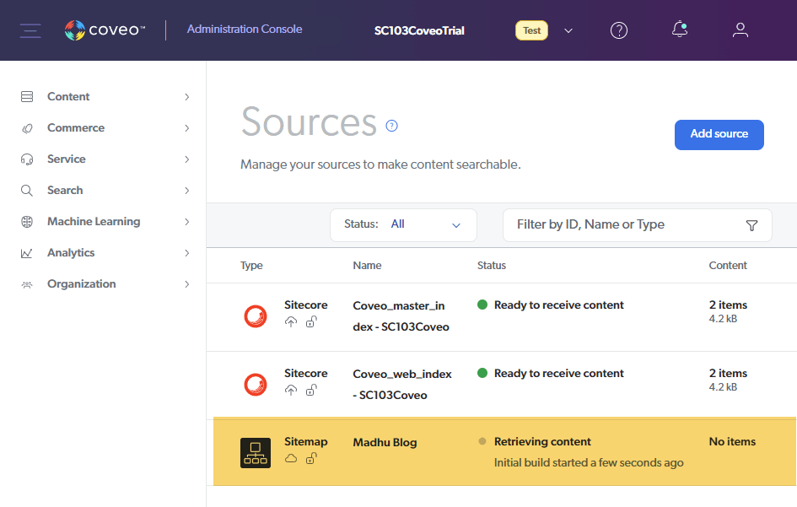The image size is (797, 507).
Task: Click the Add source button
Action: pyautogui.click(x=719, y=134)
